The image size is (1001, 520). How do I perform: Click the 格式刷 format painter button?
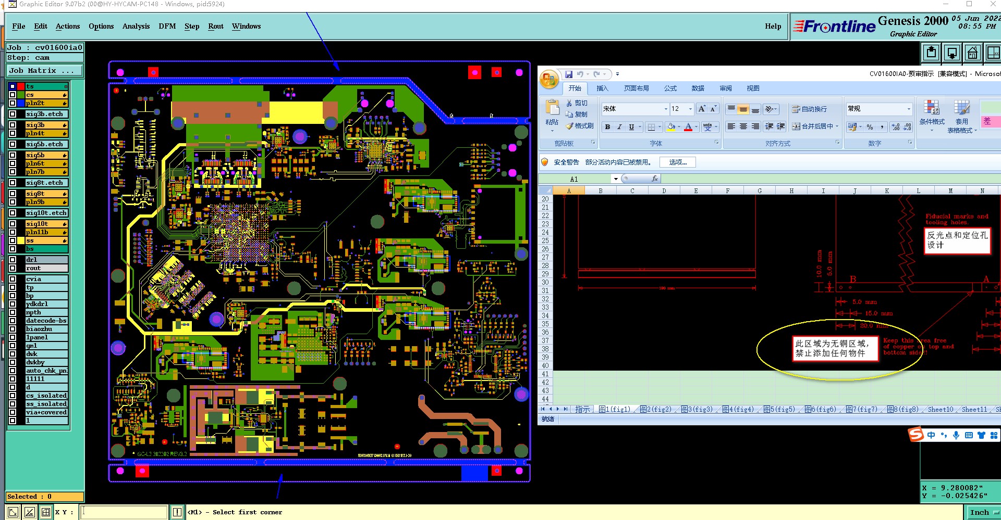click(x=580, y=126)
